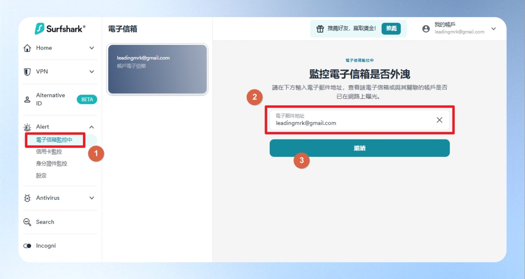This screenshot has width=525, height=279.
Task: Select 身分證件監控 submenu item
Action: (52, 164)
